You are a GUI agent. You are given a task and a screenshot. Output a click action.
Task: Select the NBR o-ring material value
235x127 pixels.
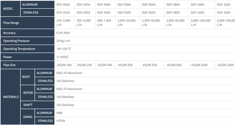tap(59, 113)
